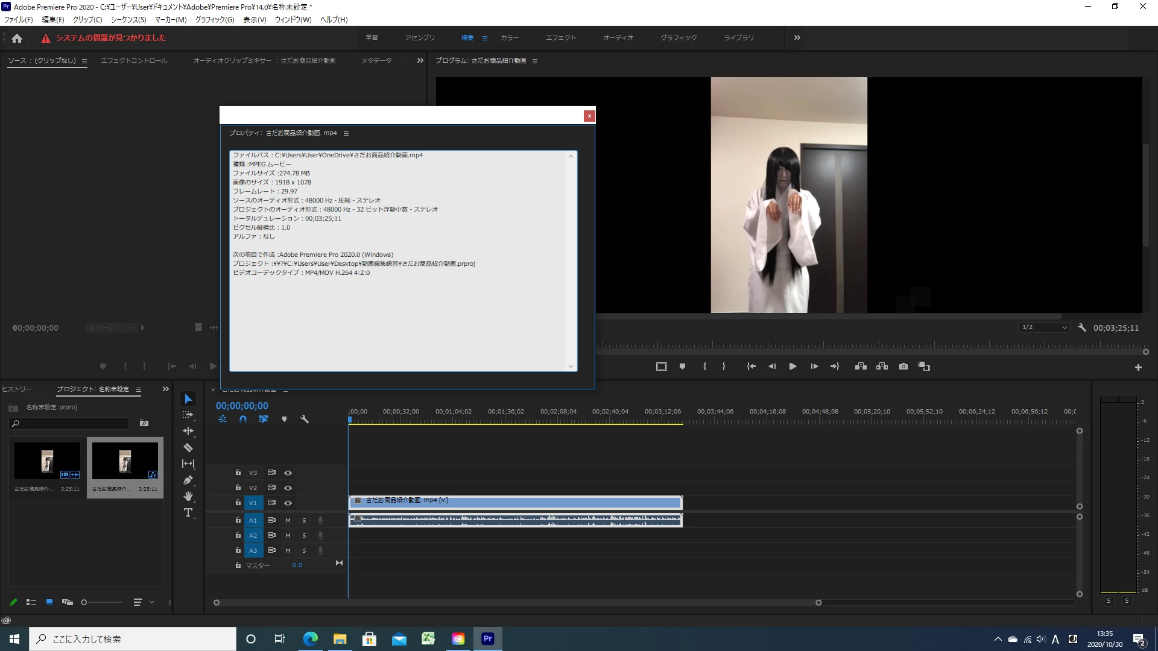The height and width of the screenshot is (651, 1158).
Task: Select the Hand tool
Action: 188,496
